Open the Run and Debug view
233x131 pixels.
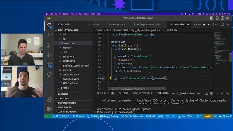[49, 55]
